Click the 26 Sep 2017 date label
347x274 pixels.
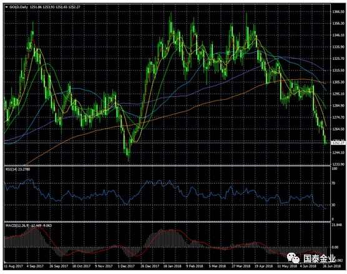click(x=59, y=266)
